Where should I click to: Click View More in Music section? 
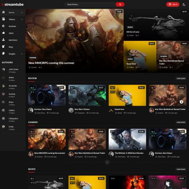pos(181,169)
